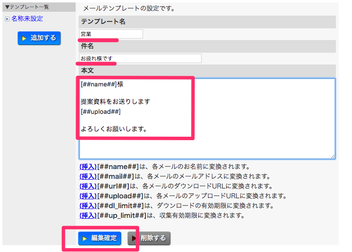352x252 pixels.
Task: Click the 本文 section header label
Action: click(x=88, y=70)
